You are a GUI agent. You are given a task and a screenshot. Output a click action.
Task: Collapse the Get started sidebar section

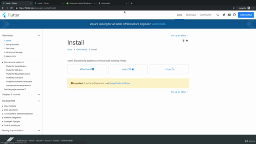pyautogui.click(x=39, y=36)
